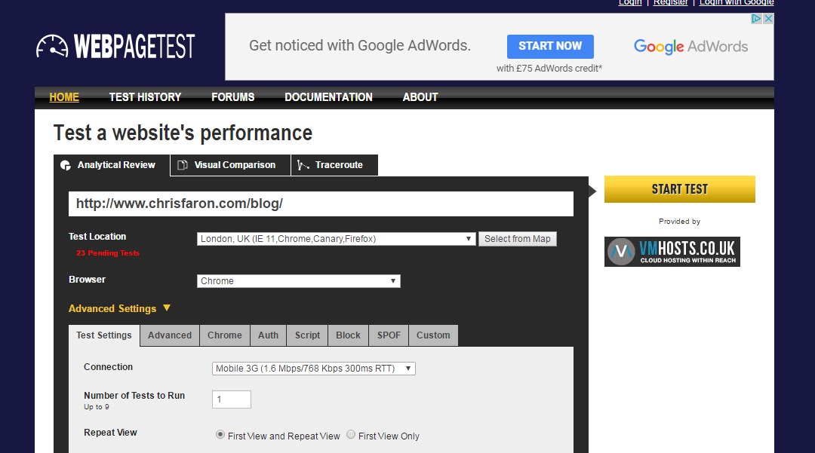The width and height of the screenshot is (815, 453).
Task: Click the AdChoices icon on the ad
Action: coord(756,19)
